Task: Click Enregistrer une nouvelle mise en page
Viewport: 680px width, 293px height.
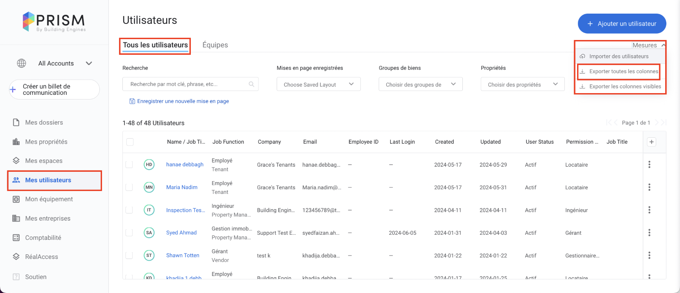Action: click(183, 101)
